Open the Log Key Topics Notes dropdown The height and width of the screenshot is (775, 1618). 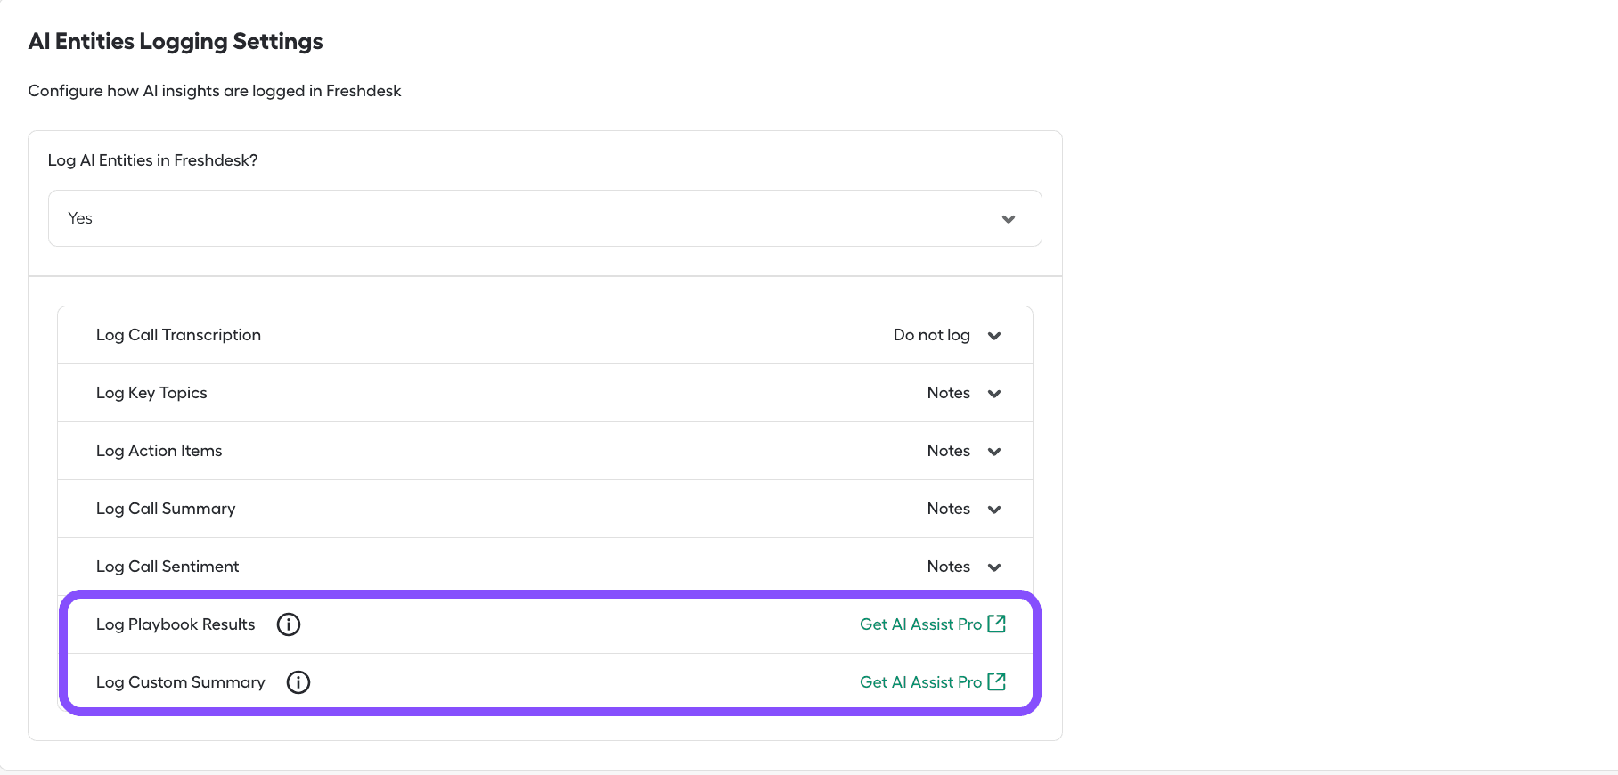pyautogui.click(x=964, y=393)
